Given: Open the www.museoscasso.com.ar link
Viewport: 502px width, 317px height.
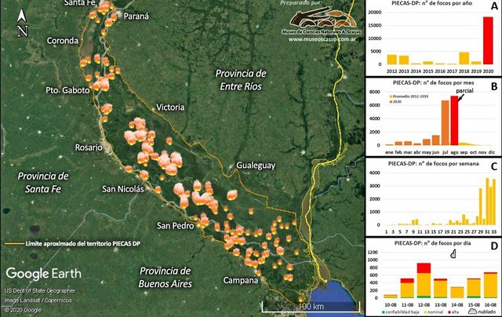Looking at the screenshot, I should tap(322, 40).
